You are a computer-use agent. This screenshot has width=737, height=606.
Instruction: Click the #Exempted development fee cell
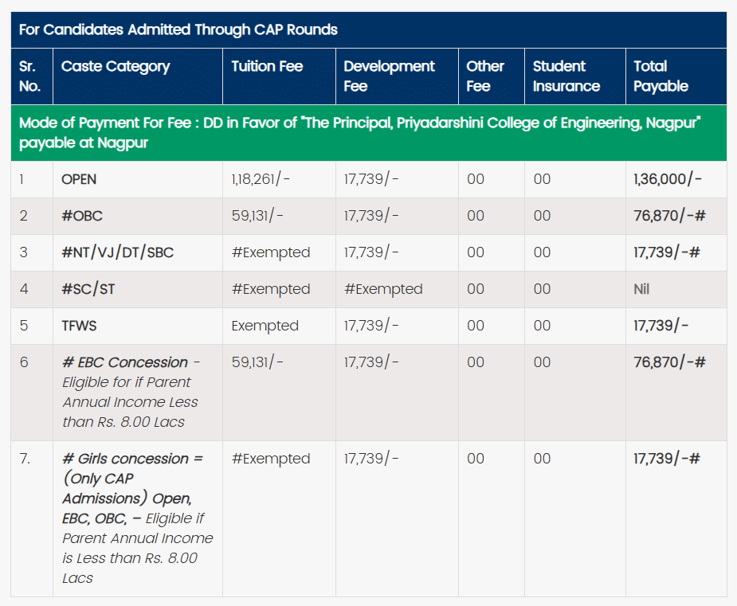point(382,289)
